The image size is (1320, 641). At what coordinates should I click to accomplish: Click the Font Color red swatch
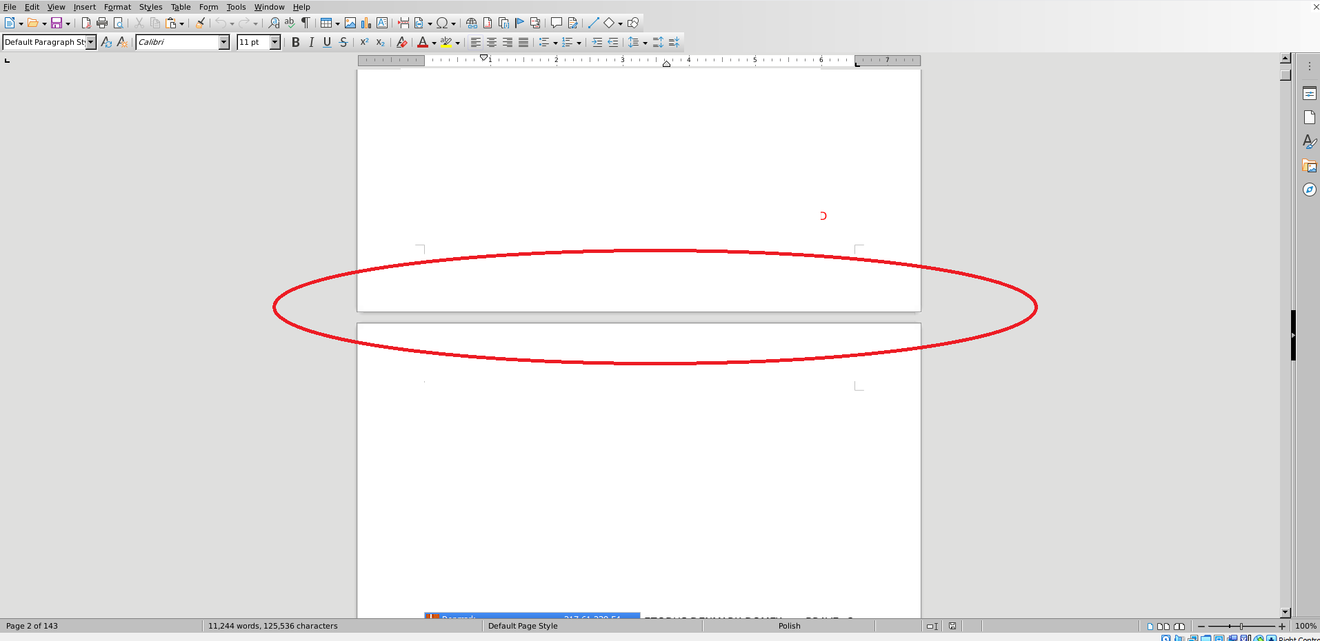423,42
